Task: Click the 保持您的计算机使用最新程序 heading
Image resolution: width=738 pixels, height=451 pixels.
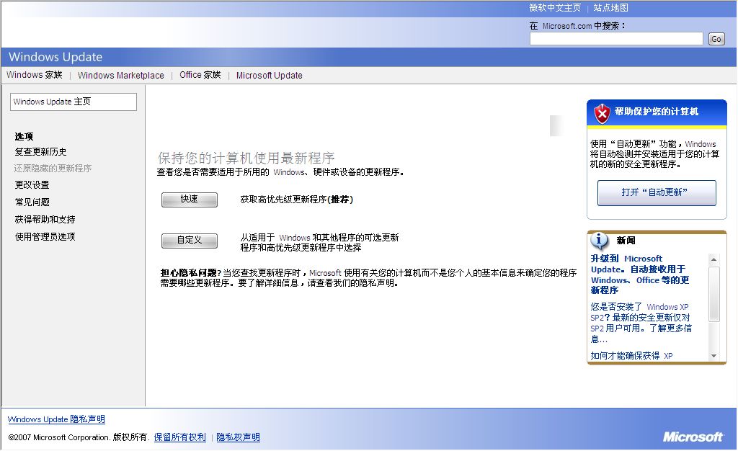Action: [246, 158]
